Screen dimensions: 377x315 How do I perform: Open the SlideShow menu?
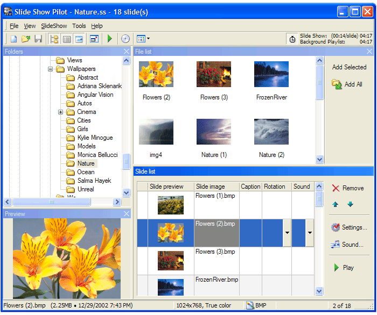[x=54, y=26]
